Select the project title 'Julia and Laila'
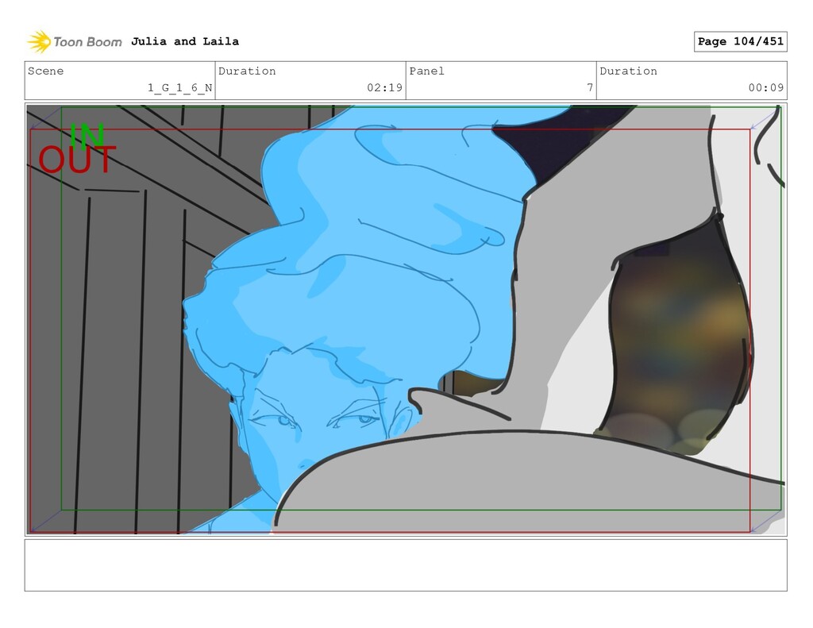This screenshot has height=628, width=813. click(184, 41)
